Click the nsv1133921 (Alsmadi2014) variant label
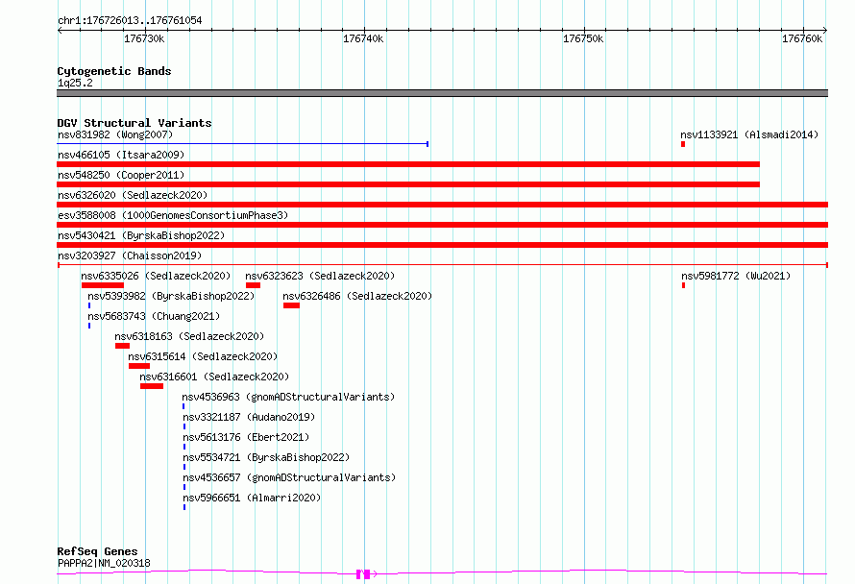The height and width of the screenshot is (584, 855). (749, 134)
